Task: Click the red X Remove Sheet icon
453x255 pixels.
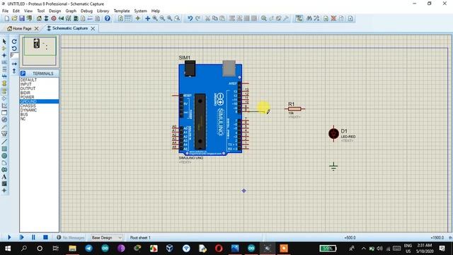Action: pyautogui.click(x=333, y=18)
